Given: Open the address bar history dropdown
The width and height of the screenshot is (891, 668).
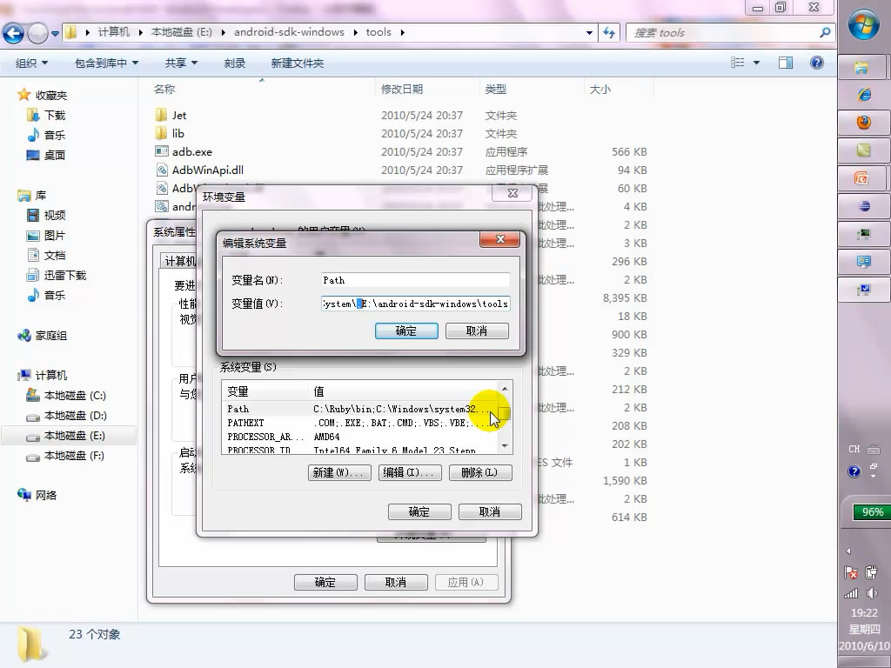Looking at the screenshot, I should click(x=589, y=32).
